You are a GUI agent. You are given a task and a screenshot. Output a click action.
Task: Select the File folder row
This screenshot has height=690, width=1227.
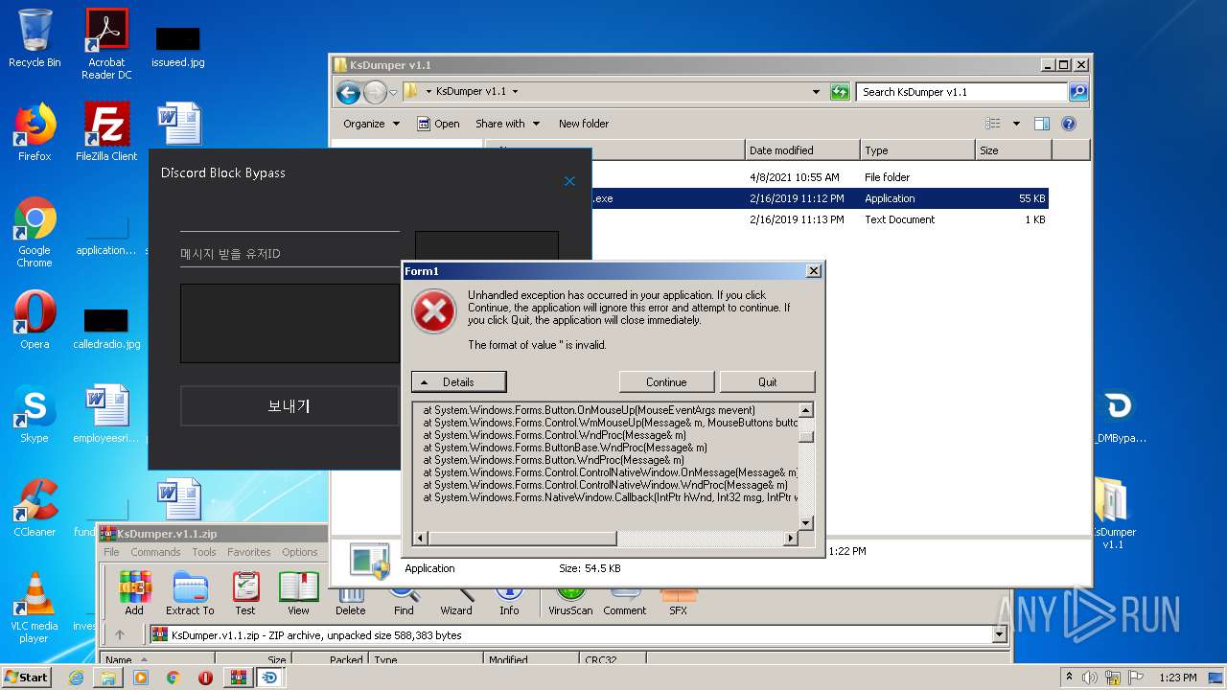768,177
